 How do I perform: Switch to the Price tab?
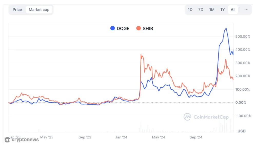point(17,10)
